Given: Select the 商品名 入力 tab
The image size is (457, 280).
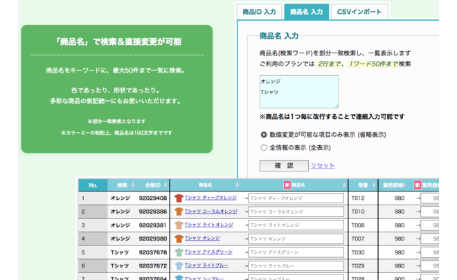Looking at the screenshot, I should [x=306, y=12].
